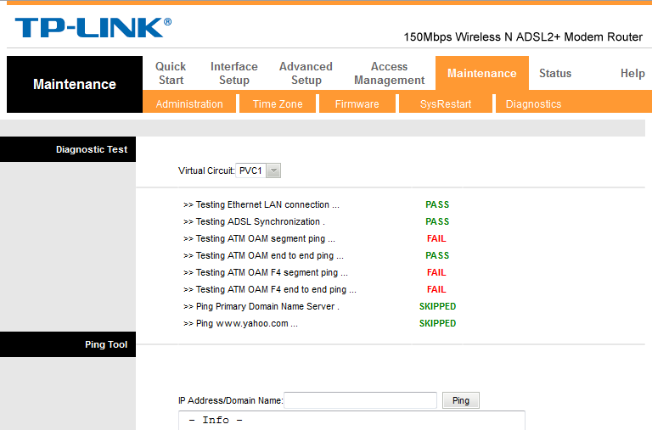Click the Info output box
The image size is (652, 430).
click(x=351, y=421)
